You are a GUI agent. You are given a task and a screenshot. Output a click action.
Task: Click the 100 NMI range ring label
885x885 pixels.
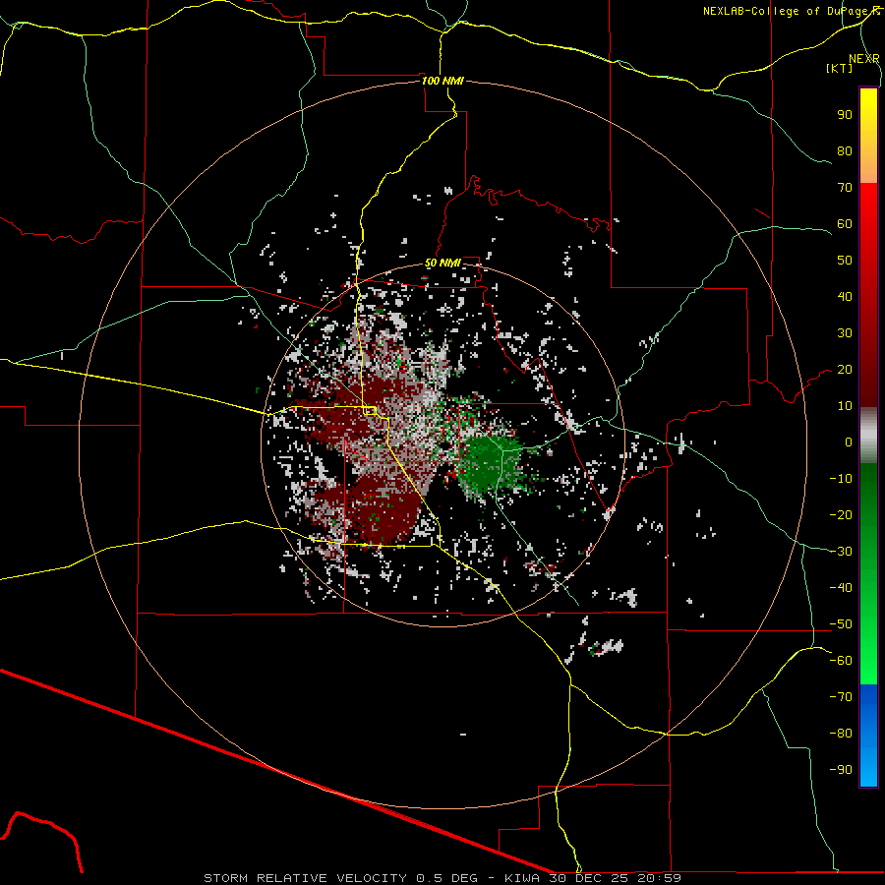click(x=442, y=81)
